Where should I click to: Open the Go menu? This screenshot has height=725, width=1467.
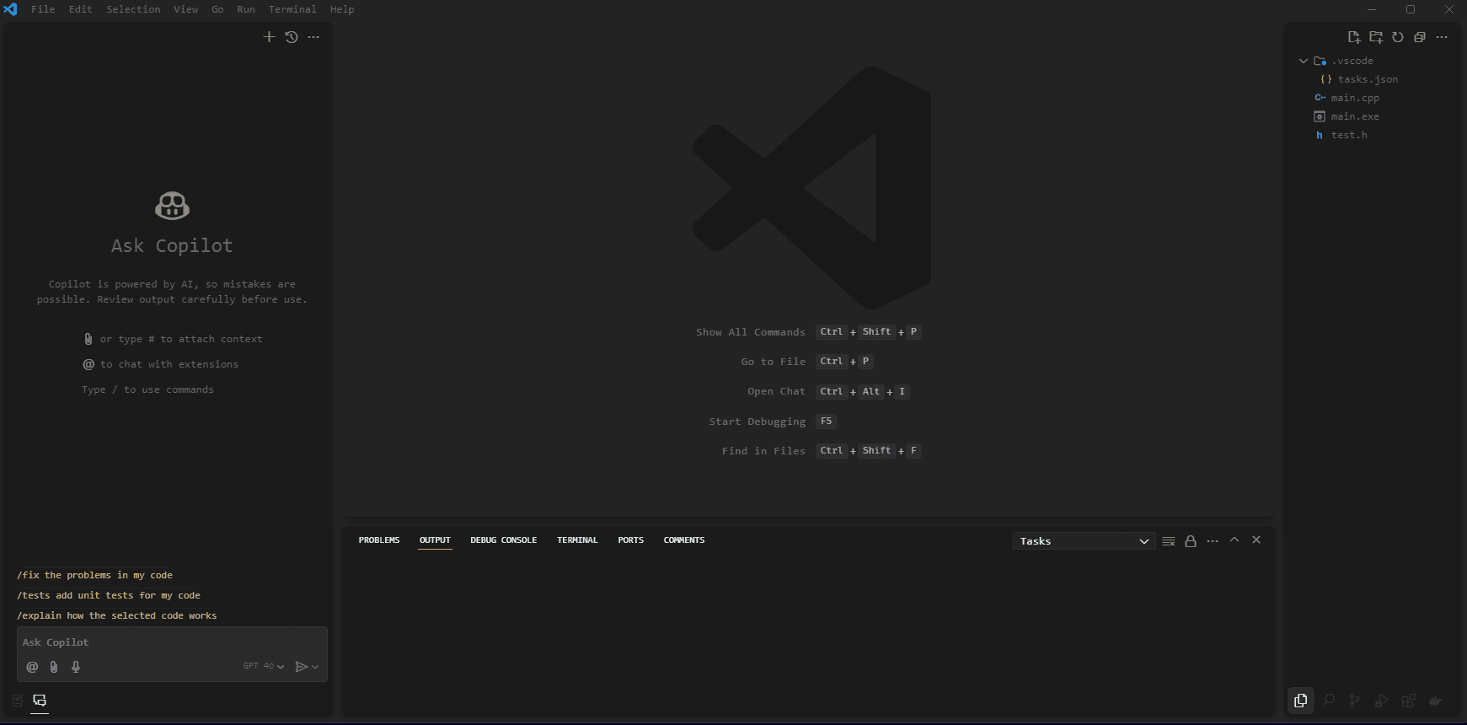(217, 9)
